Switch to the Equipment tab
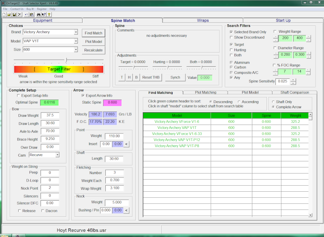Viewport: 324px width, 237px height. click(x=43, y=20)
